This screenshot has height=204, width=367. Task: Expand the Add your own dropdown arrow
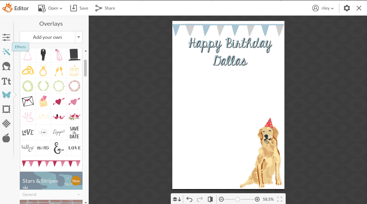(x=79, y=37)
